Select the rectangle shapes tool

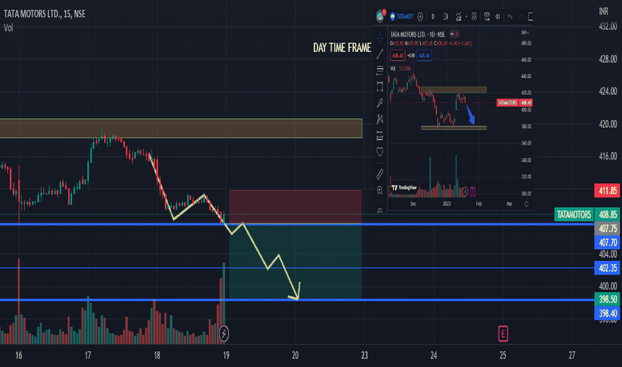tap(380, 87)
